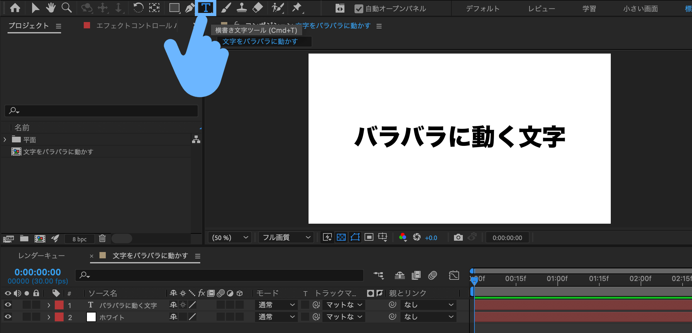This screenshot has height=333, width=692.
Task: Click the 8 bpc color depth button
Action: [x=79, y=239]
